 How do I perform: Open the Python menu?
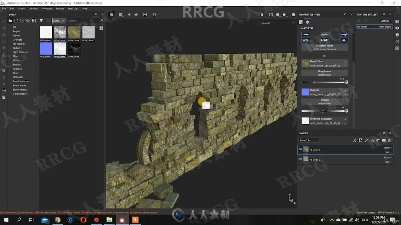pos(60,9)
